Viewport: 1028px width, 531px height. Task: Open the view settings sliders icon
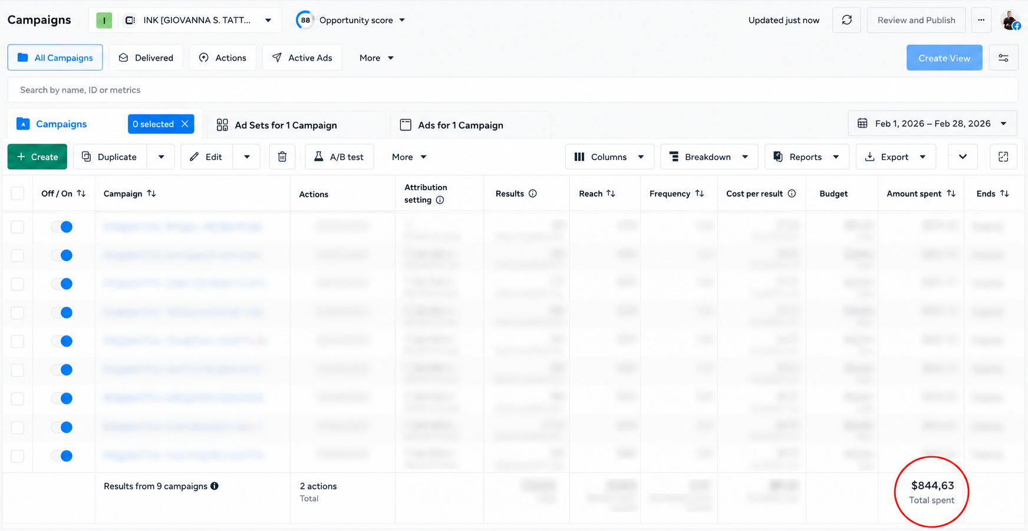[1003, 58]
